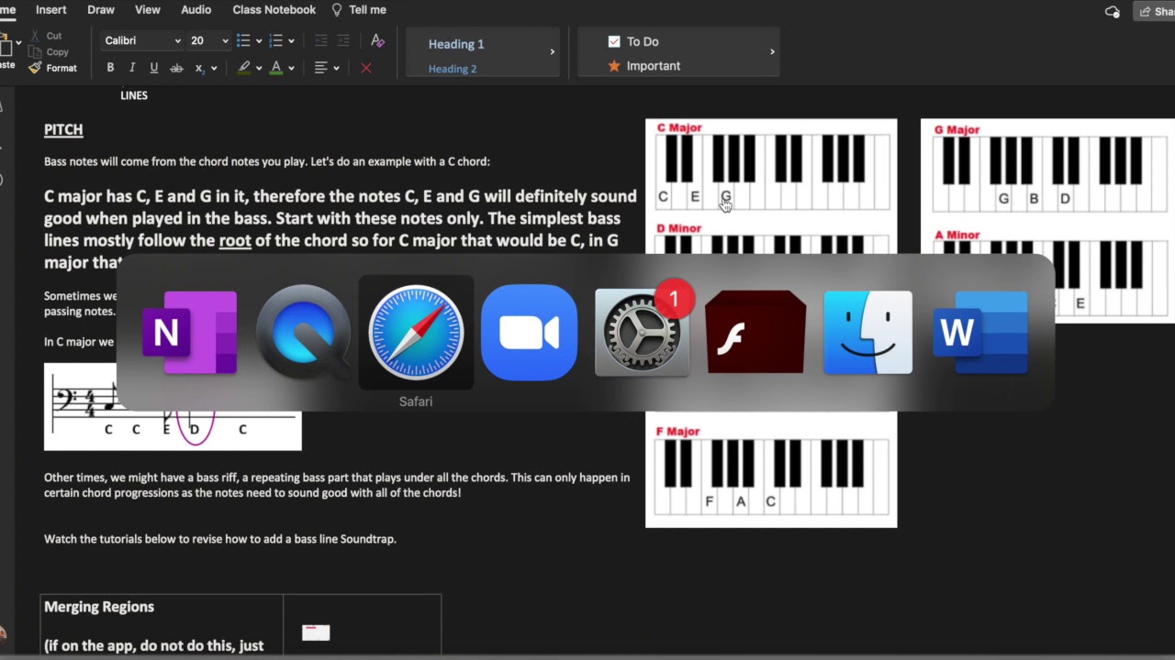The height and width of the screenshot is (660, 1175).
Task: Apply subscript formatting
Action: (199, 68)
